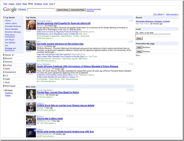Select the Health section in the sidebar
Screen dimensions: 184x141
click(x=7, y=79)
